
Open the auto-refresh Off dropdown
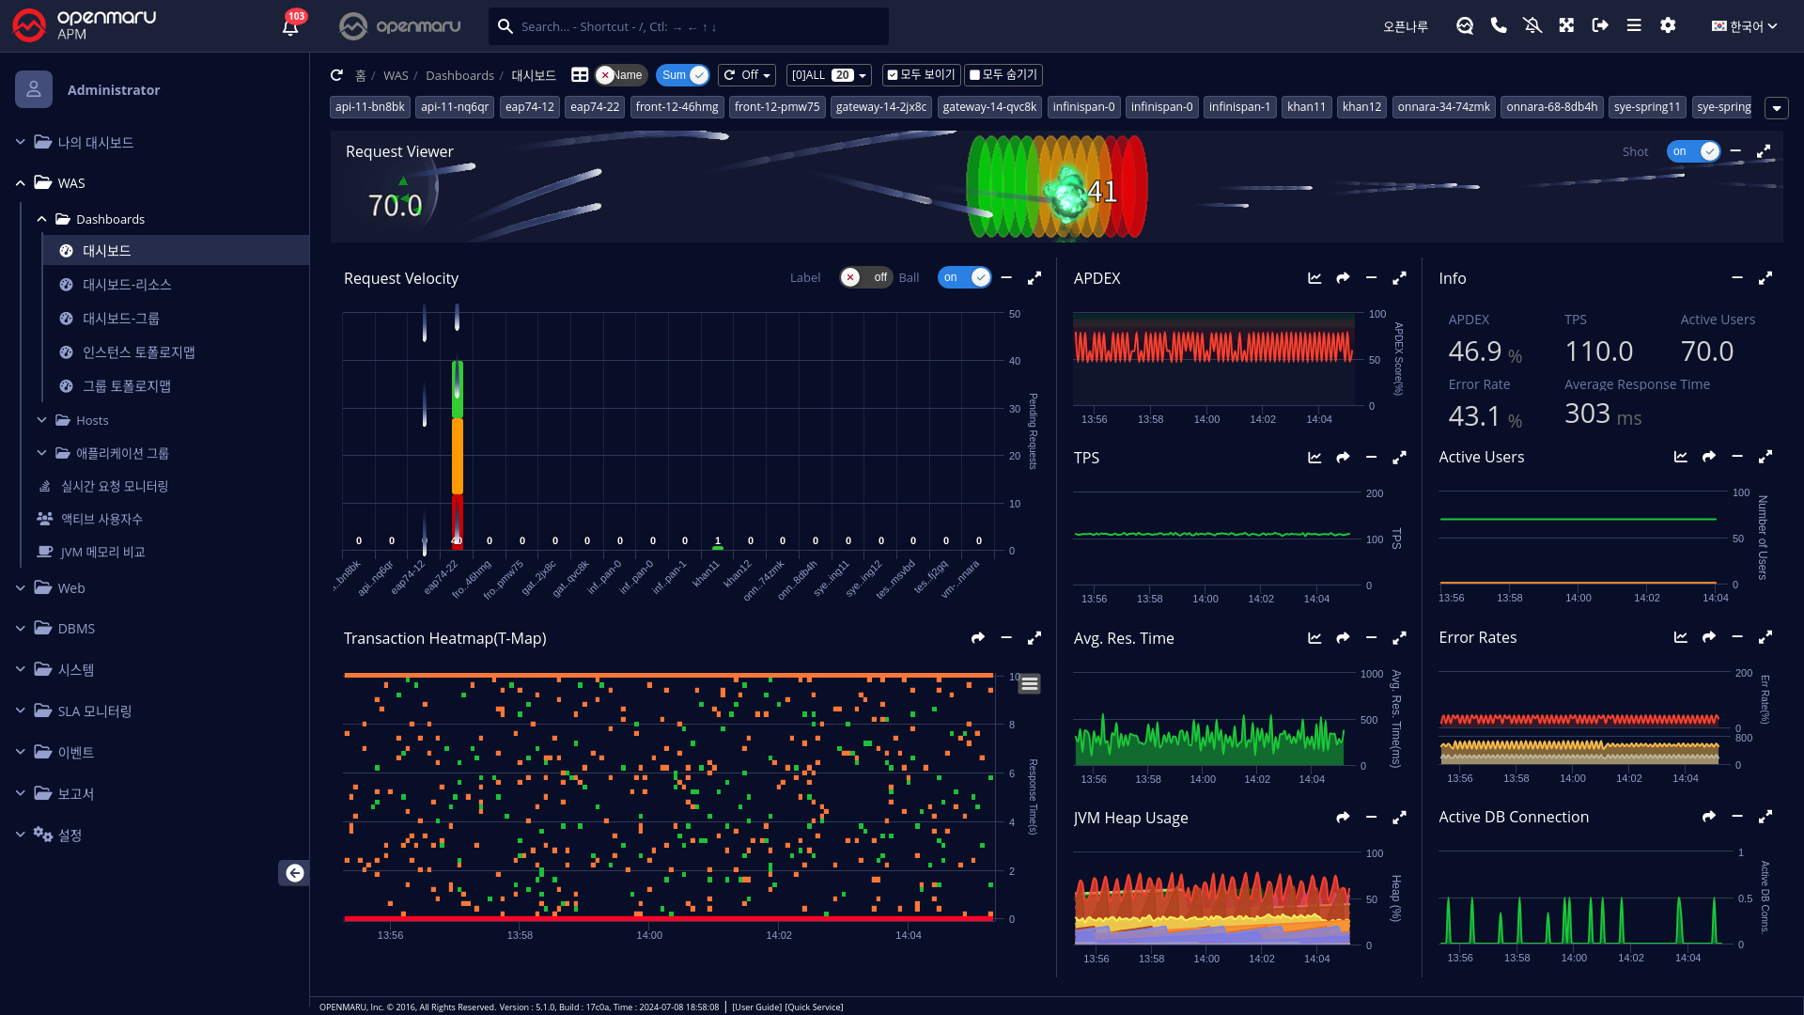tap(747, 75)
